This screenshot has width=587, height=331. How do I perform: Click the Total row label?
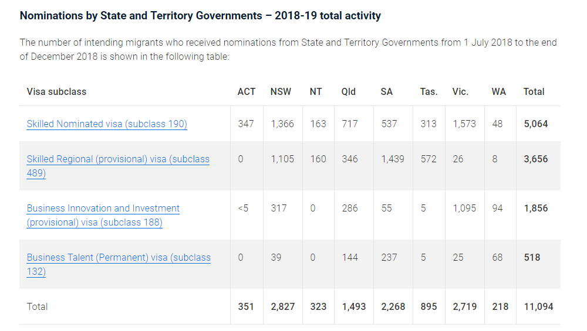point(38,307)
